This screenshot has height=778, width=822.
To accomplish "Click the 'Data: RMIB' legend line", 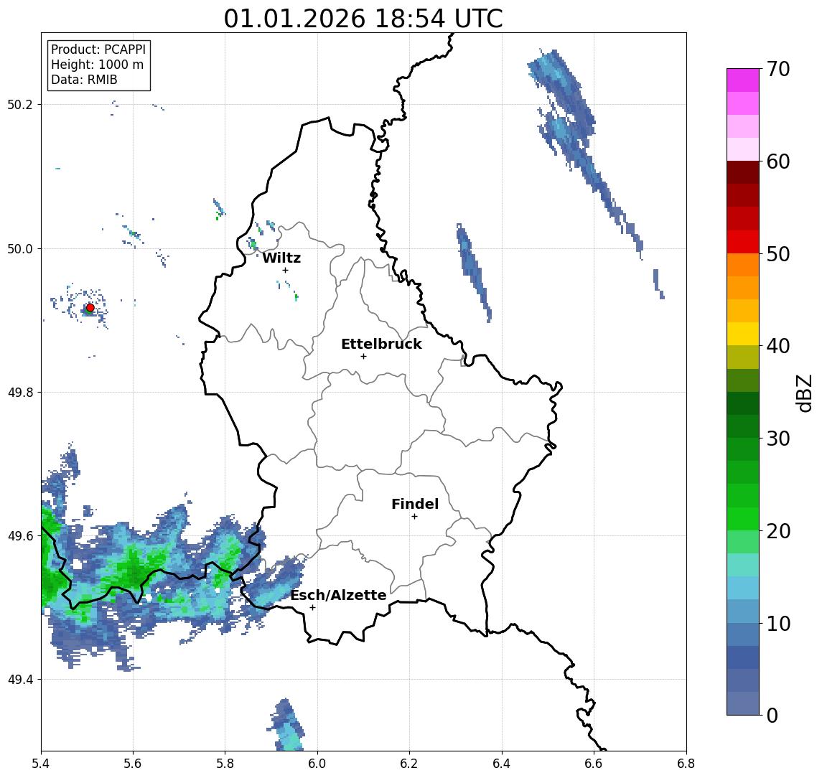I will click(85, 80).
